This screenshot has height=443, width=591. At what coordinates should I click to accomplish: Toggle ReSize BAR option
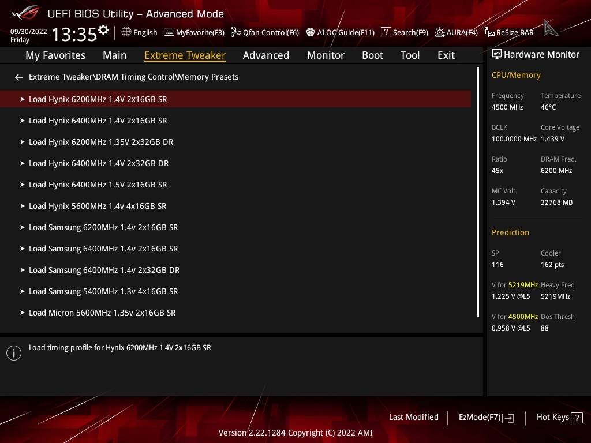click(x=509, y=32)
